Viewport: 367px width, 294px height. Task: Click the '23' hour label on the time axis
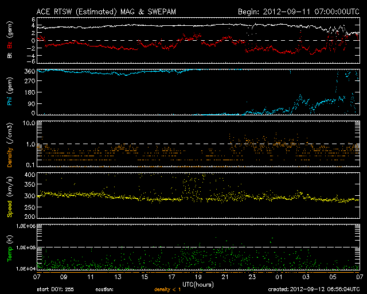[x=252, y=277]
